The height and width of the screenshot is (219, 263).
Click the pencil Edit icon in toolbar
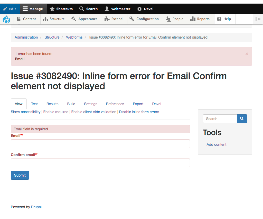5,9
